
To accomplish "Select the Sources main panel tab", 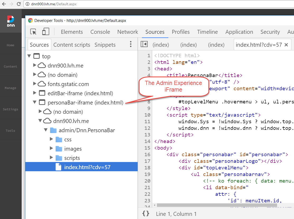I will click(x=155, y=32).
